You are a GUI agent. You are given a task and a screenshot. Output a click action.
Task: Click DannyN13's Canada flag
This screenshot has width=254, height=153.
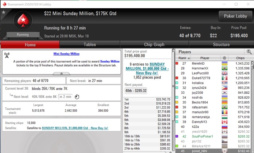tap(225, 122)
